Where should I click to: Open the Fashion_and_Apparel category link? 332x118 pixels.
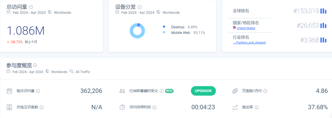(249, 42)
